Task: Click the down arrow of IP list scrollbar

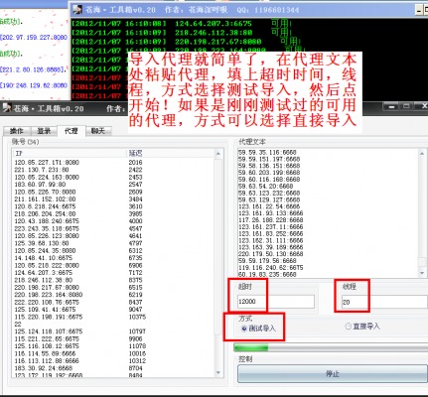Action: pyautogui.click(x=218, y=372)
